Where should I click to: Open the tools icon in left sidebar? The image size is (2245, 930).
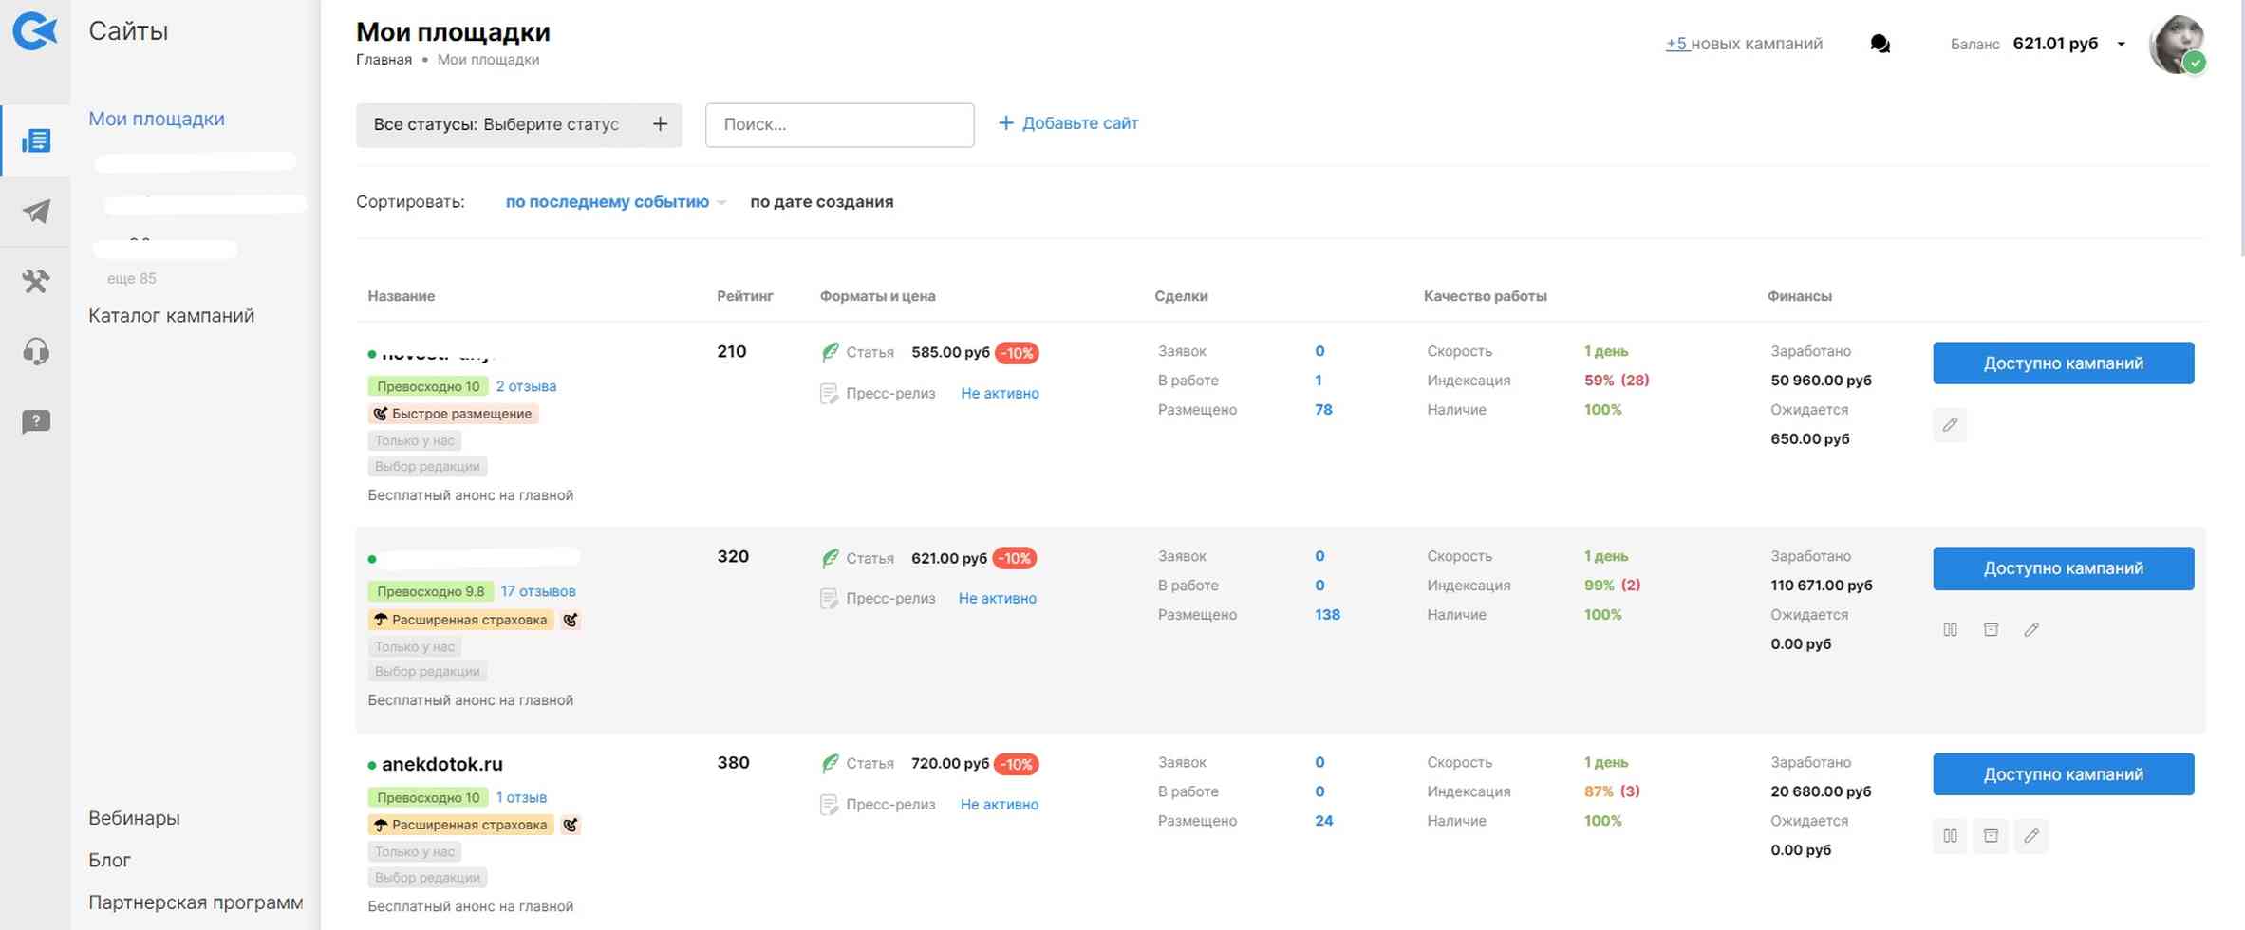[x=36, y=281]
